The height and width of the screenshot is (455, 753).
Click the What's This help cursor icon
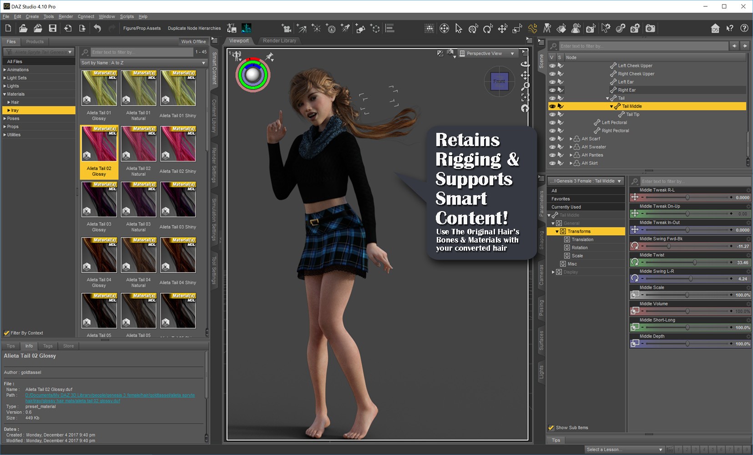730,28
